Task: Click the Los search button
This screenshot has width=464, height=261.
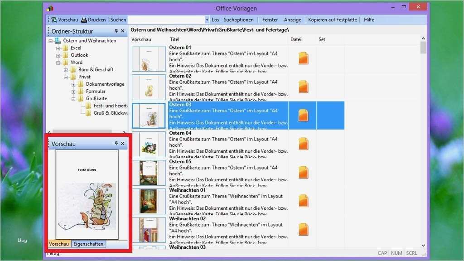Action: click(x=215, y=20)
